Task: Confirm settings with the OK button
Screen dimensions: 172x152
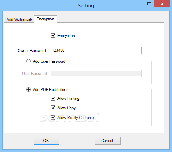Action: coord(46,140)
